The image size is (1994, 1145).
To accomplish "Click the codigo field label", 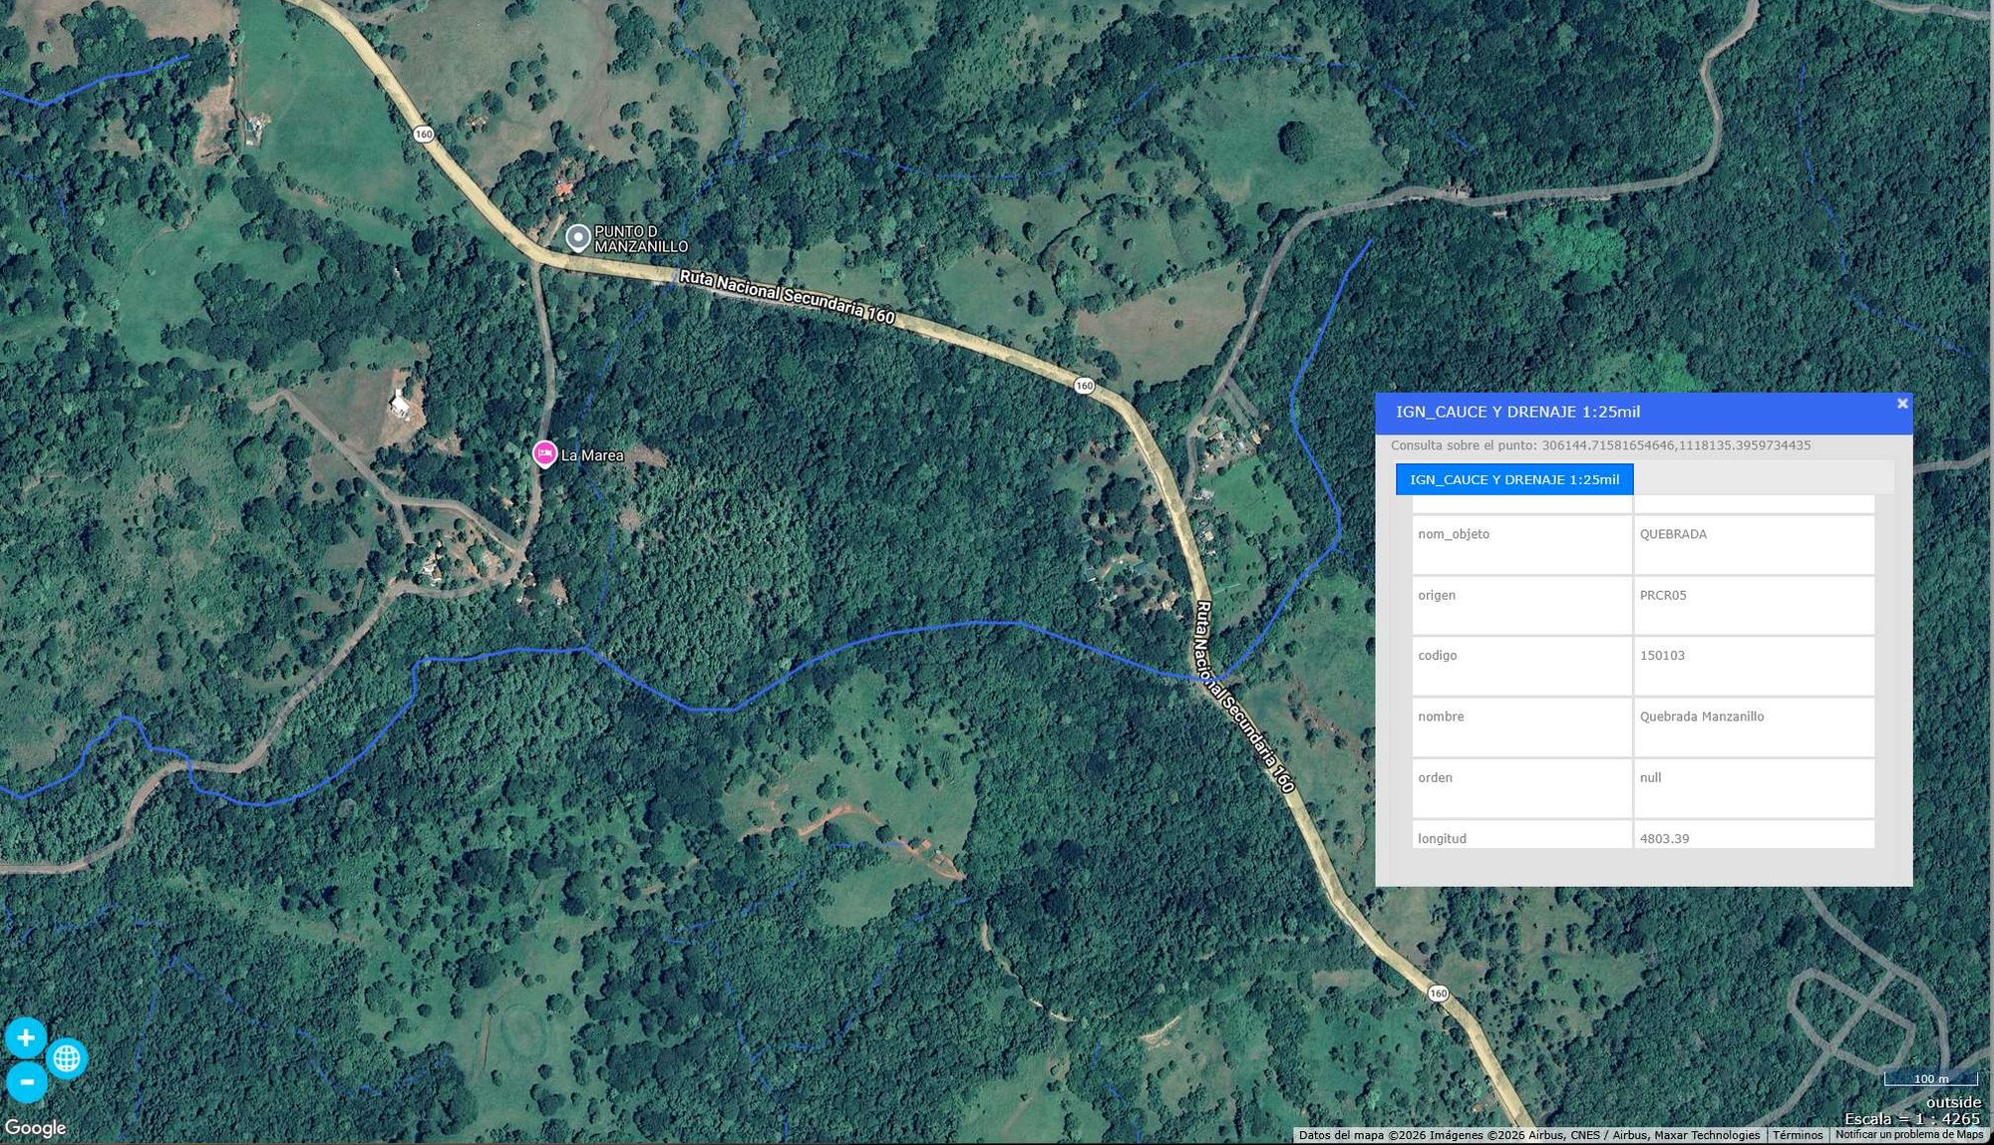I will point(1438,656).
